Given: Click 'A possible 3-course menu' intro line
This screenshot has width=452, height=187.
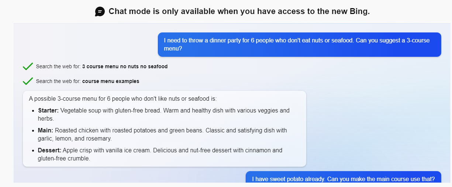Looking at the screenshot, I should [x=123, y=99].
